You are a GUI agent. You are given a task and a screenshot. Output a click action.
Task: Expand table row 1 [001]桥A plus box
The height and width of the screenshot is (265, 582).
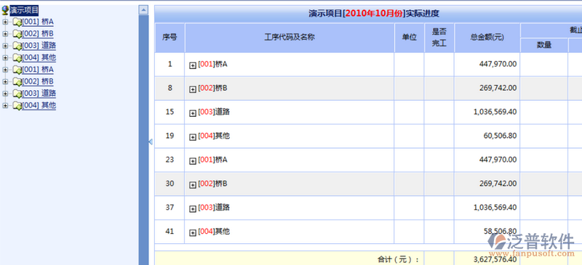click(193, 65)
